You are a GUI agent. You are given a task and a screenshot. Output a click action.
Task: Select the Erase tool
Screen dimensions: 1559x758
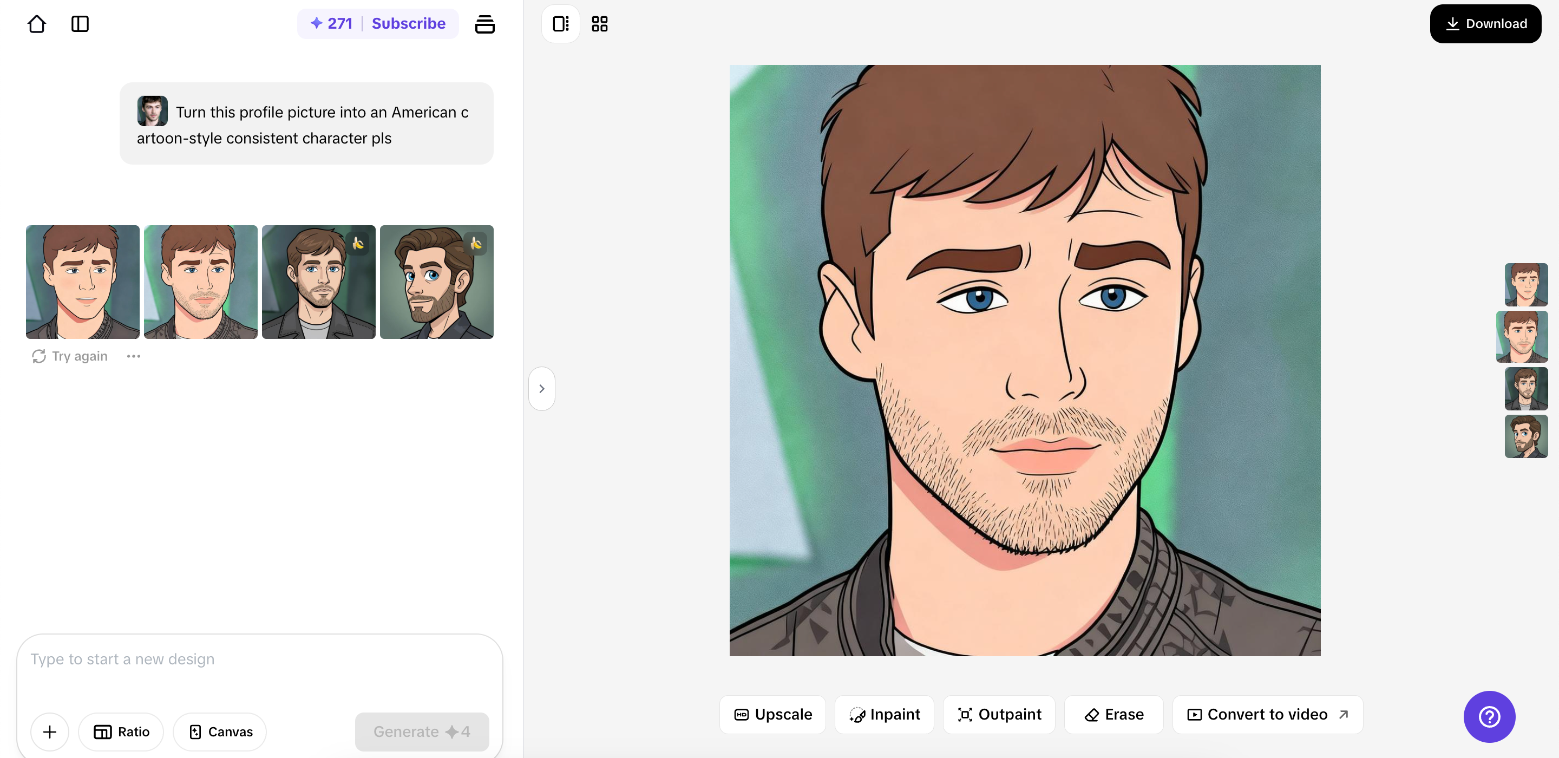[x=1113, y=715]
